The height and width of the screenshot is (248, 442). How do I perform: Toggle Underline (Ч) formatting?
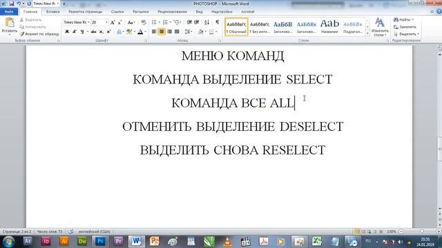tap(82, 32)
